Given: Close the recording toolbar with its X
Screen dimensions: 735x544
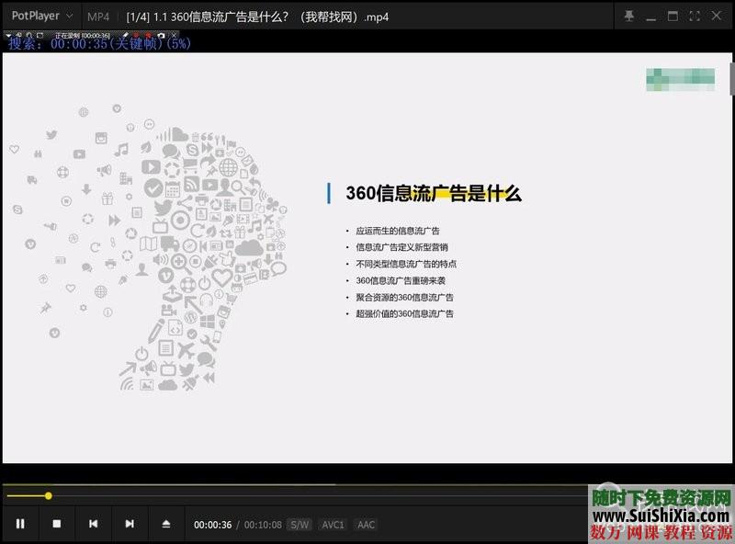Looking at the screenshot, I should [x=174, y=35].
